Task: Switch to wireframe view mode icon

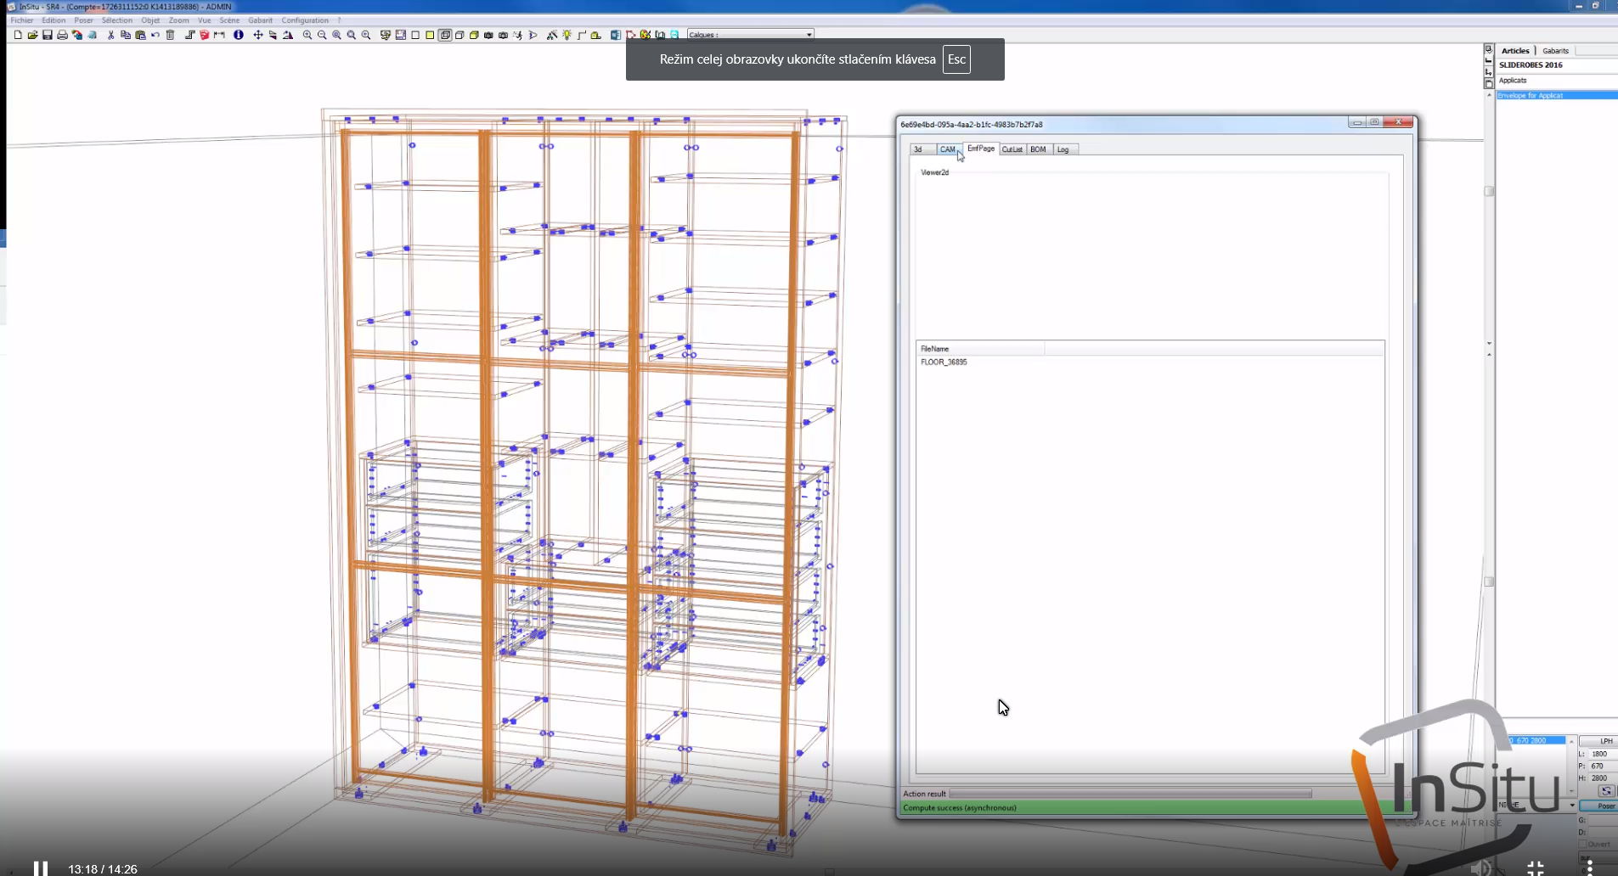Action: point(445,35)
